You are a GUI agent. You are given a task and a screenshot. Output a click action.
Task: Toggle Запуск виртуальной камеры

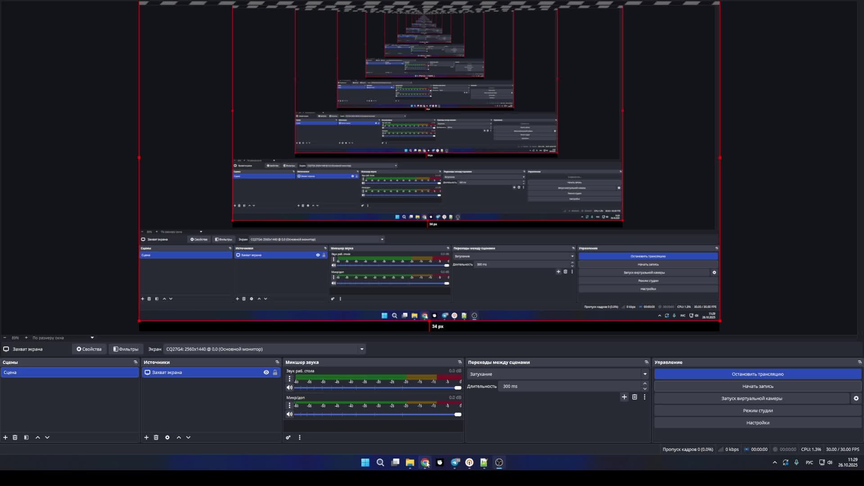point(751,398)
